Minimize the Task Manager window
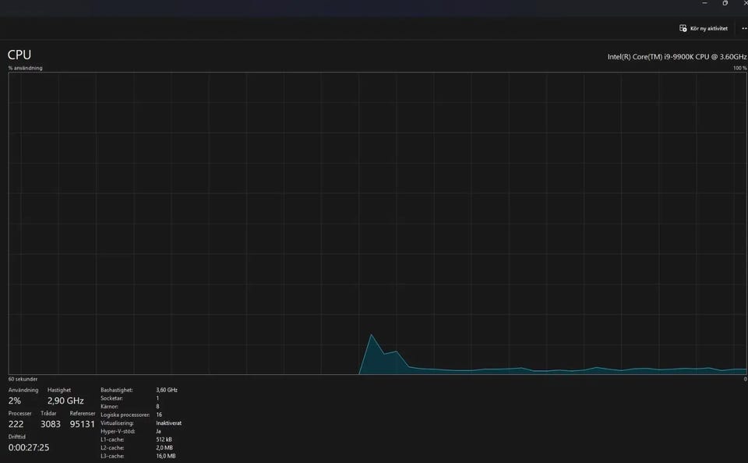Viewport: 748px width, 463px height. tap(704, 3)
